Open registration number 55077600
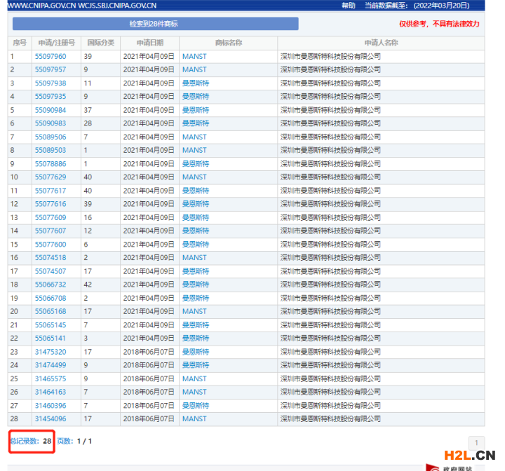The height and width of the screenshot is (471, 505). [x=50, y=245]
